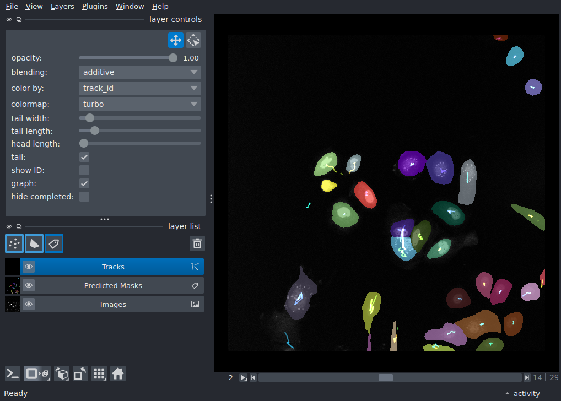Click the Images layer thumbnail
Screen dimensions: 561x401
coord(13,304)
